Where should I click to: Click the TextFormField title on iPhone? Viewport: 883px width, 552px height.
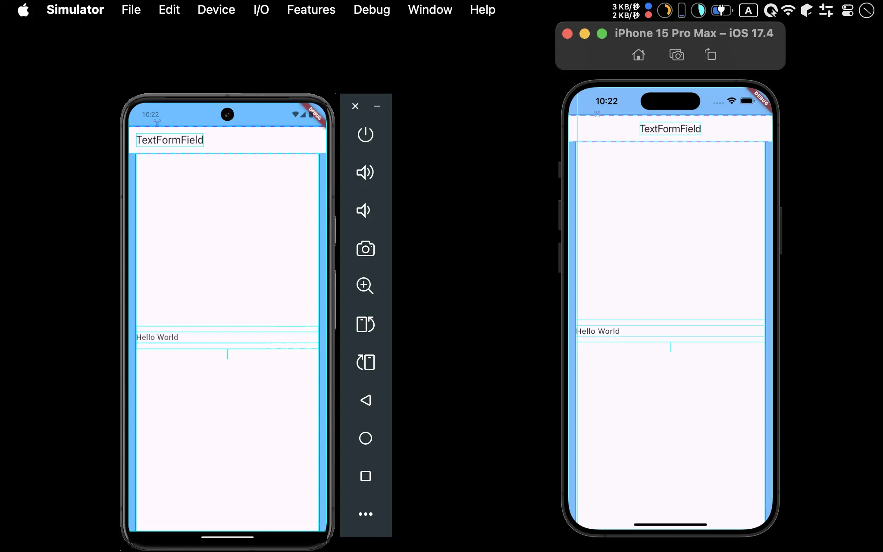point(670,129)
